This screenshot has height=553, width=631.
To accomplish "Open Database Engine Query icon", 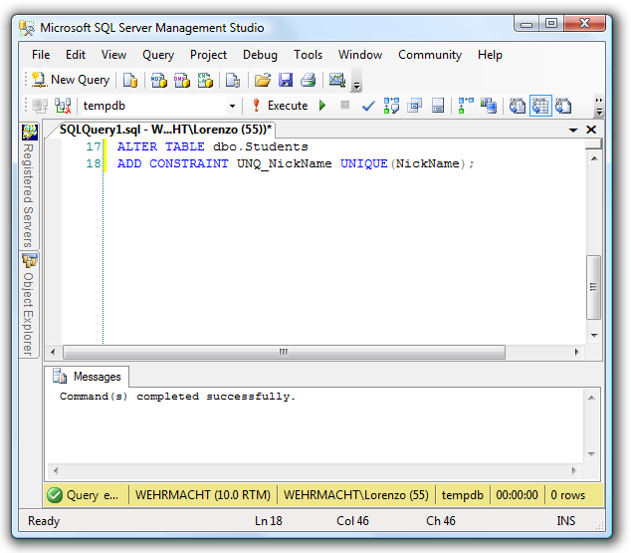I will 130,80.
